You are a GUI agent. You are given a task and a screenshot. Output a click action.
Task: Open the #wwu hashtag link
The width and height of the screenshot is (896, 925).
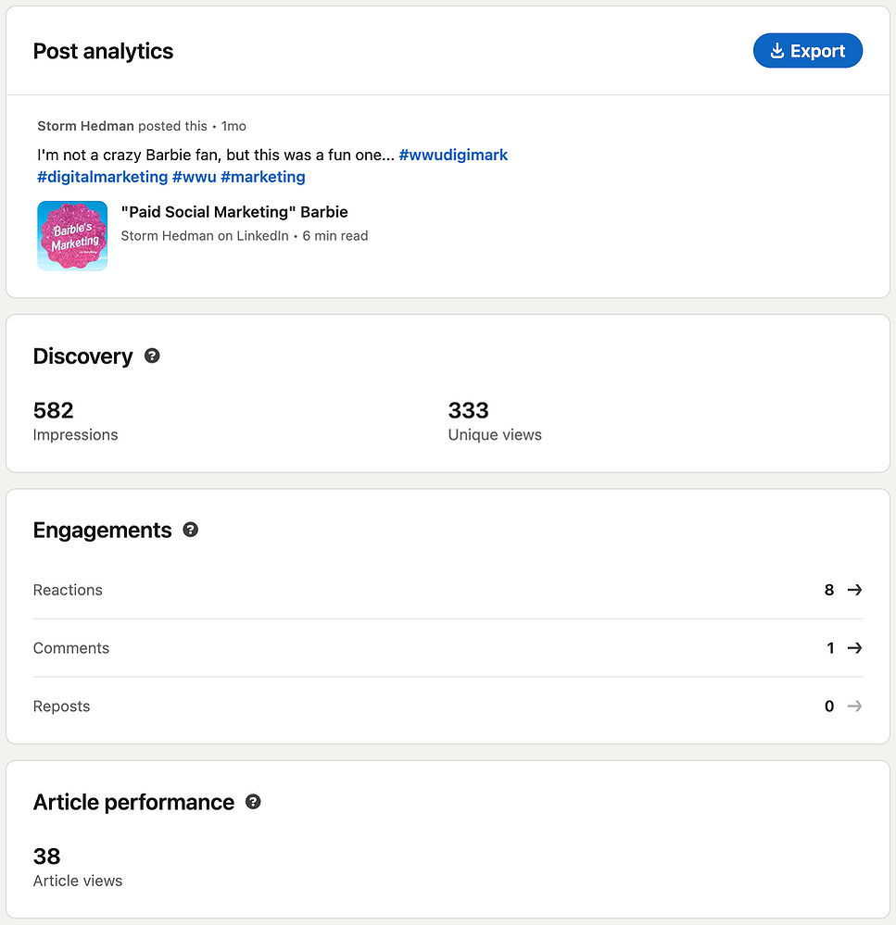click(x=195, y=177)
